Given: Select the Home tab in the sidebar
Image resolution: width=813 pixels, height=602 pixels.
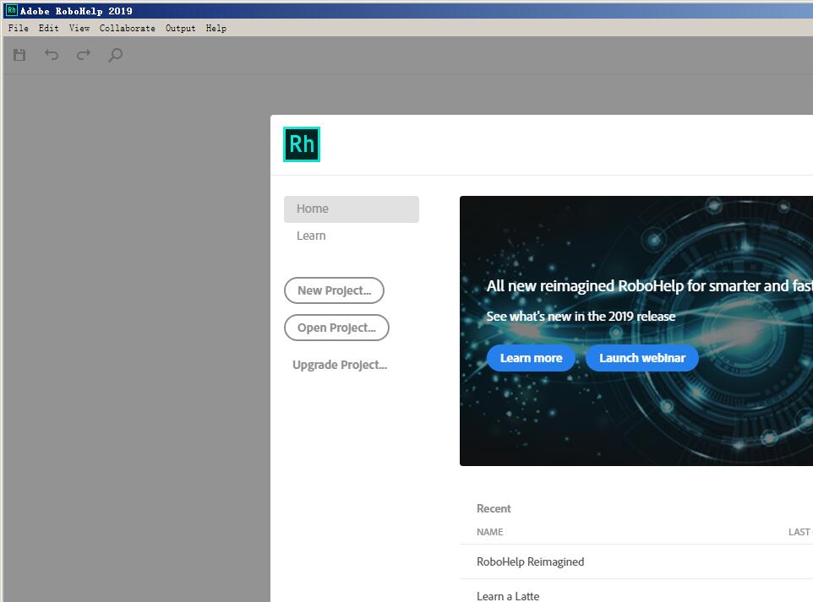Looking at the screenshot, I should (x=352, y=209).
